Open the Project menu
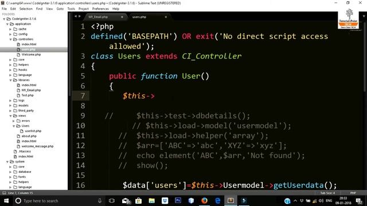The image size is (367, 206). pyautogui.click(x=84, y=9)
